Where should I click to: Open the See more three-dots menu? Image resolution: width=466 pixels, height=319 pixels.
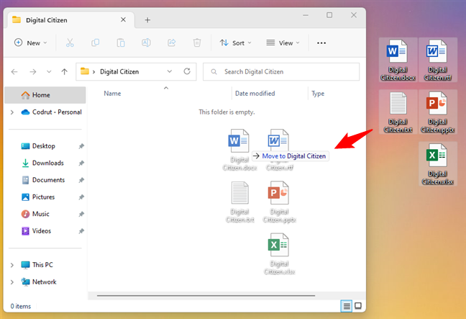tap(321, 43)
